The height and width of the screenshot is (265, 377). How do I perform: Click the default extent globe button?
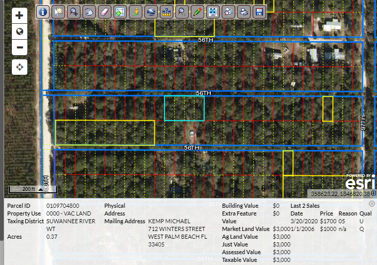pos(20,31)
